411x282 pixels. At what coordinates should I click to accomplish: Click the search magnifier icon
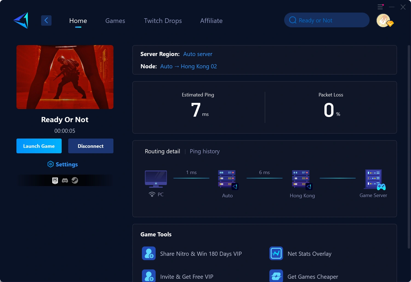click(293, 20)
